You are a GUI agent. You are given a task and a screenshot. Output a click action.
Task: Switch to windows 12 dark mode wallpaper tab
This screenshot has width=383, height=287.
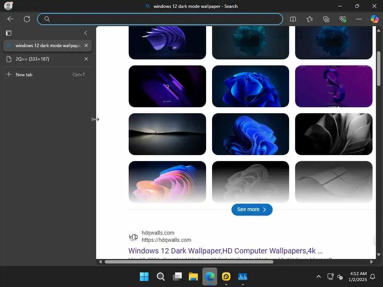pos(48,46)
